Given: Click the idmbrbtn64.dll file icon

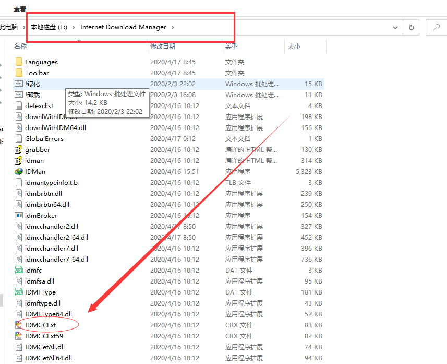Looking at the screenshot, I should coord(19,204).
